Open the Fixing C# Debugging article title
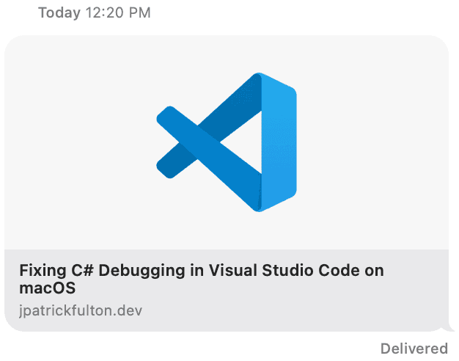 pyautogui.click(x=202, y=279)
